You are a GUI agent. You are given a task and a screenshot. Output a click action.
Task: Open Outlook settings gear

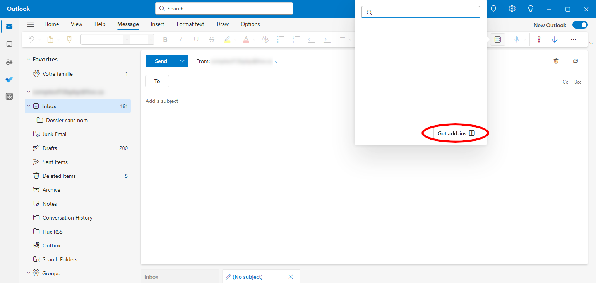tap(512, 9)
